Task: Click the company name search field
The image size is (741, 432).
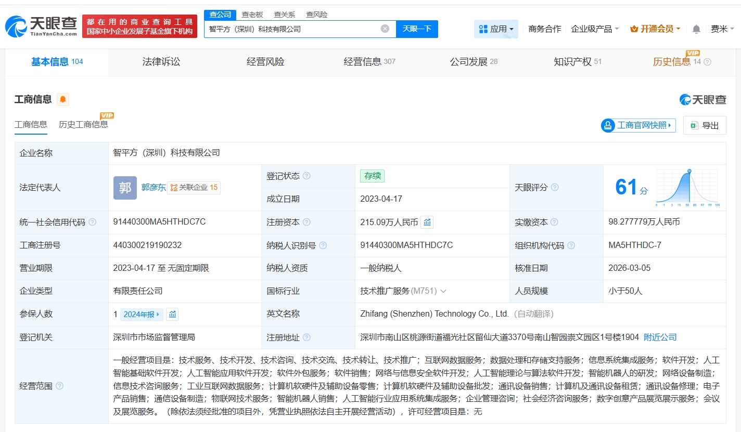Action: 291,29
